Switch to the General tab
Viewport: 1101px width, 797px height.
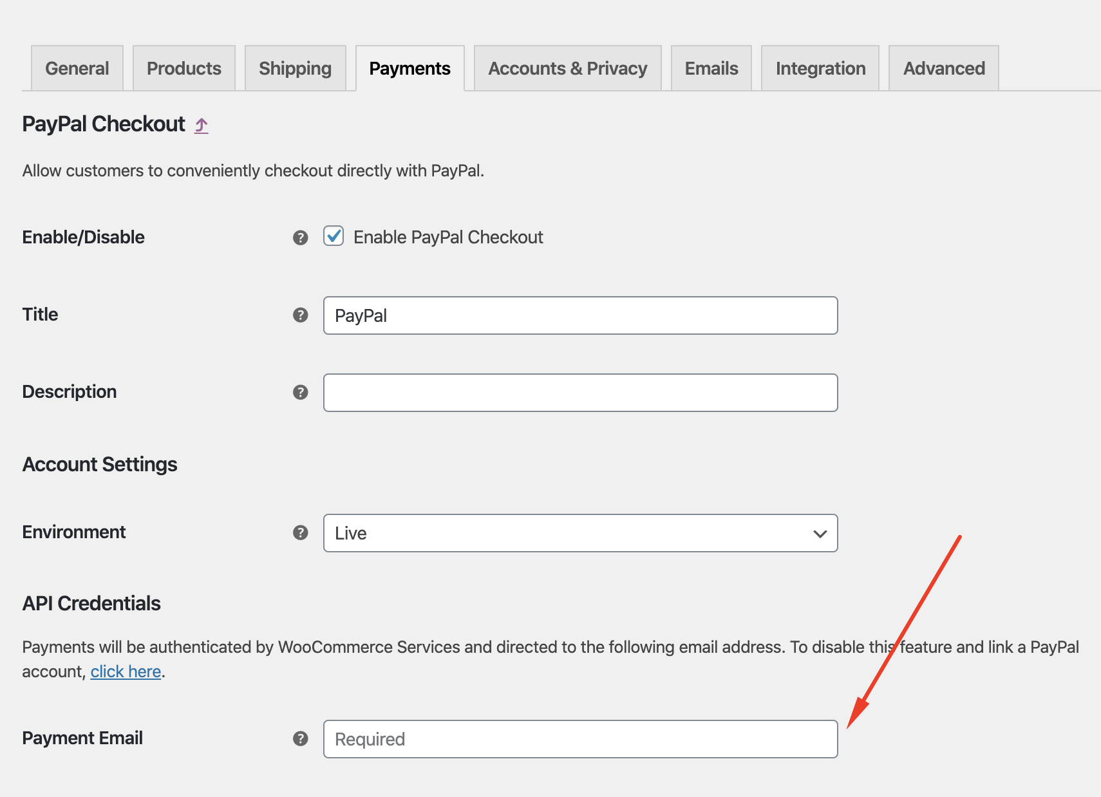76,68
